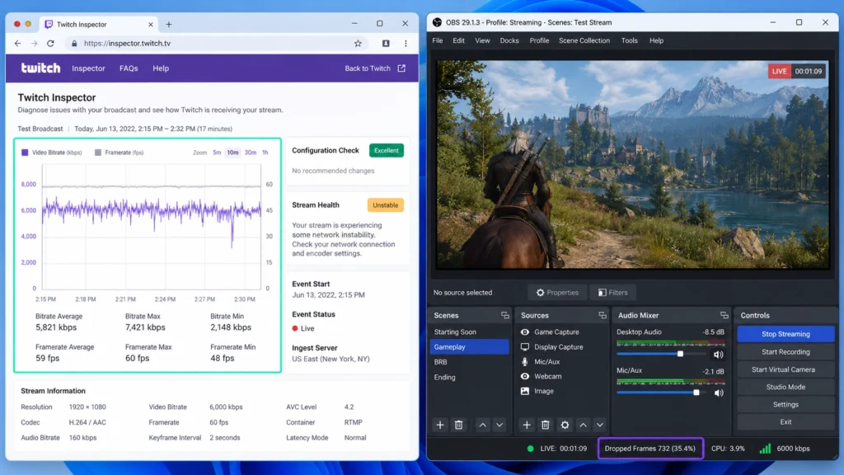Move source down arrow in Sources dock
This screenshot has width=844, height=475.
[x=600, y=425]
